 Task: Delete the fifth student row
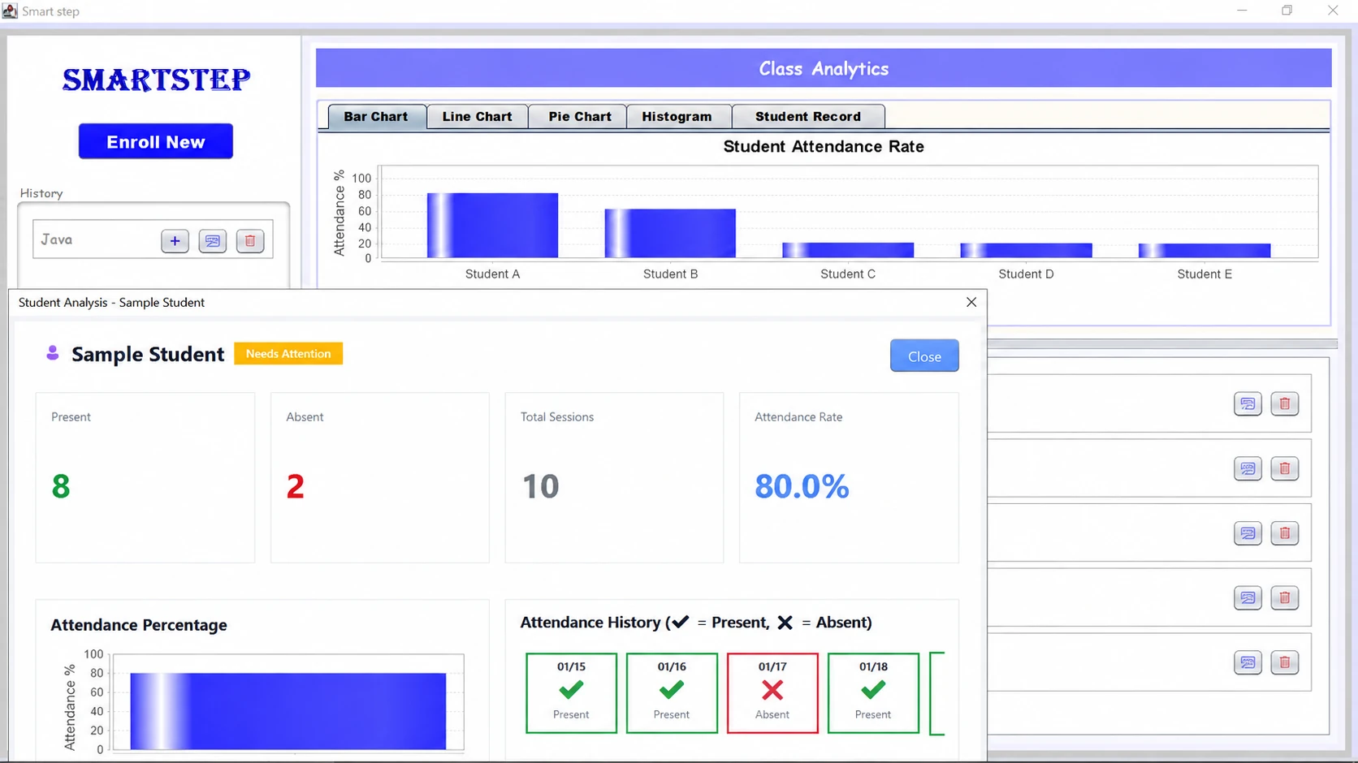coord(1285,662)
